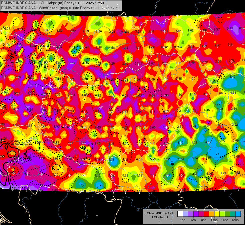Viewport: 245px width, 225px height.
Task: Click the wind shear value 7.45
Action: (x=139, y=143)
